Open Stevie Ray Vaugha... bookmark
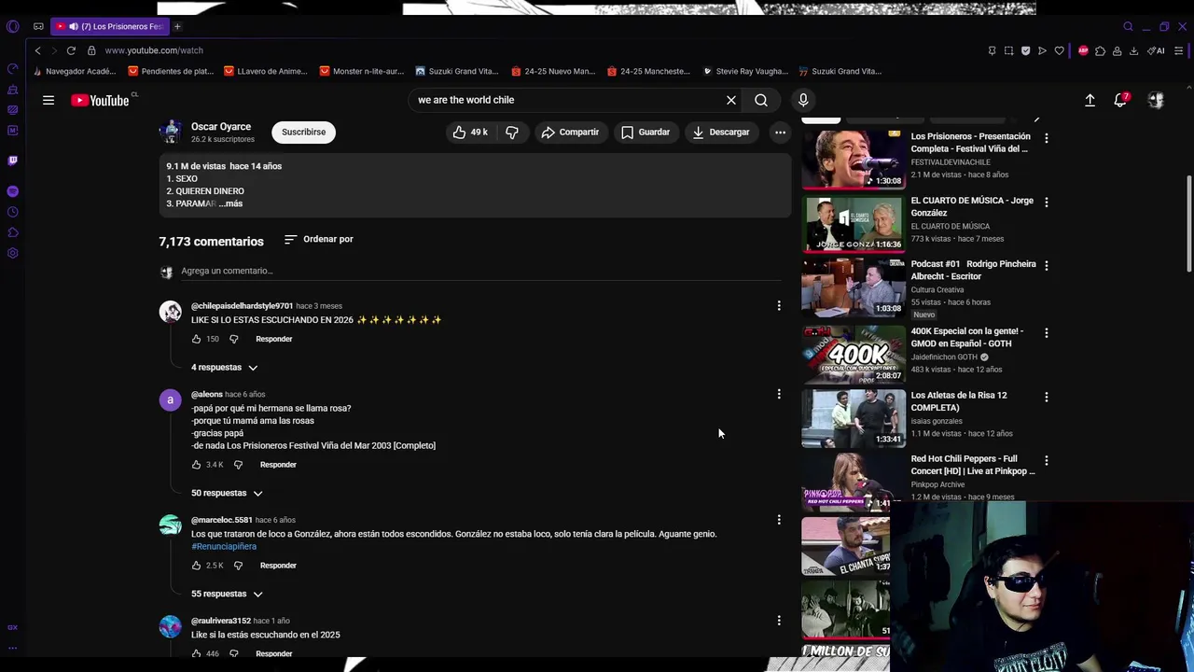Image resolution: width=1194 pixels, height=672 pixels. pyautogui.click(x=746, y=71)
